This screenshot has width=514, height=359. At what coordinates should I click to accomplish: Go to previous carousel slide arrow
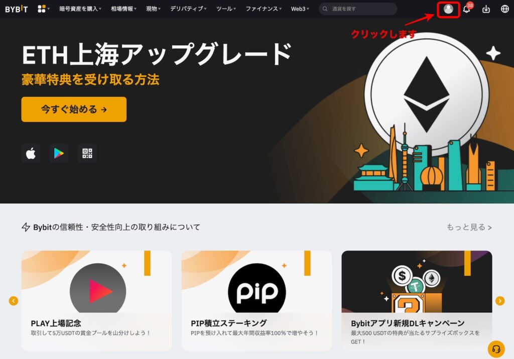point(14,301)
